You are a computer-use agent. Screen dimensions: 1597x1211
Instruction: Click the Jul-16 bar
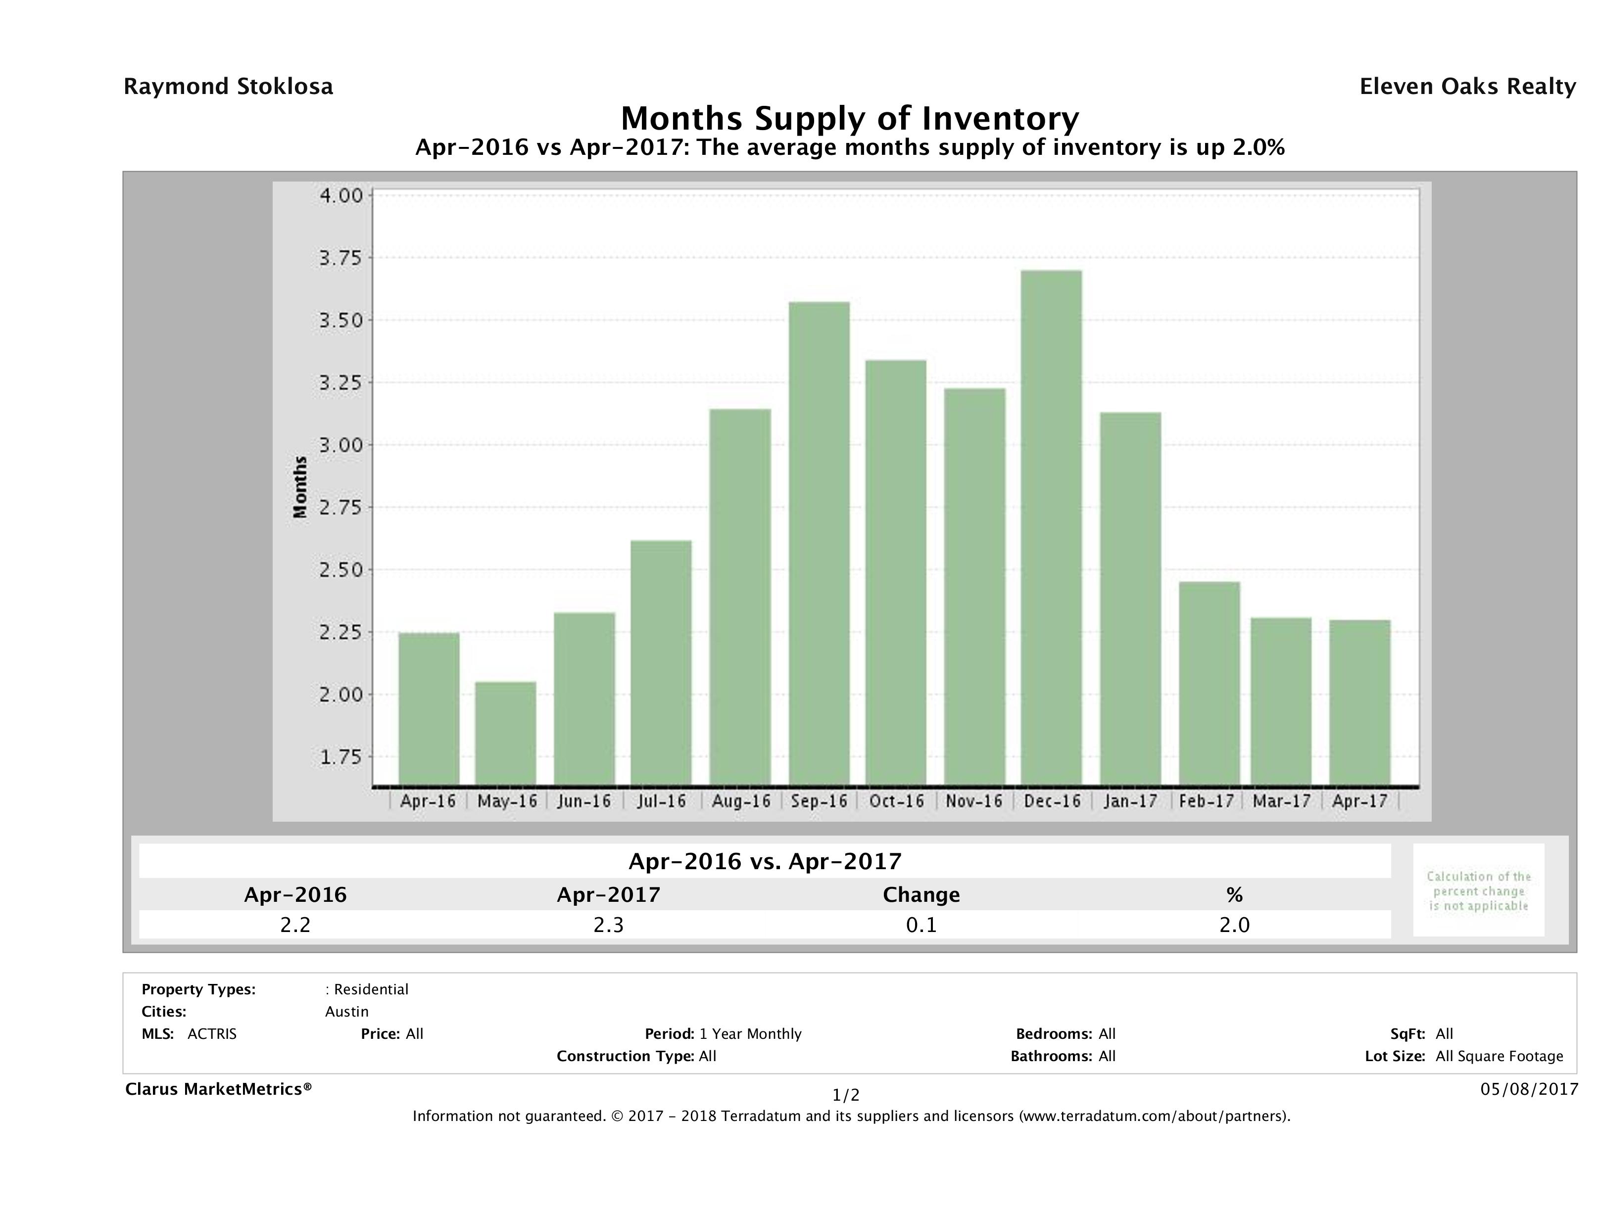point(661,662)
